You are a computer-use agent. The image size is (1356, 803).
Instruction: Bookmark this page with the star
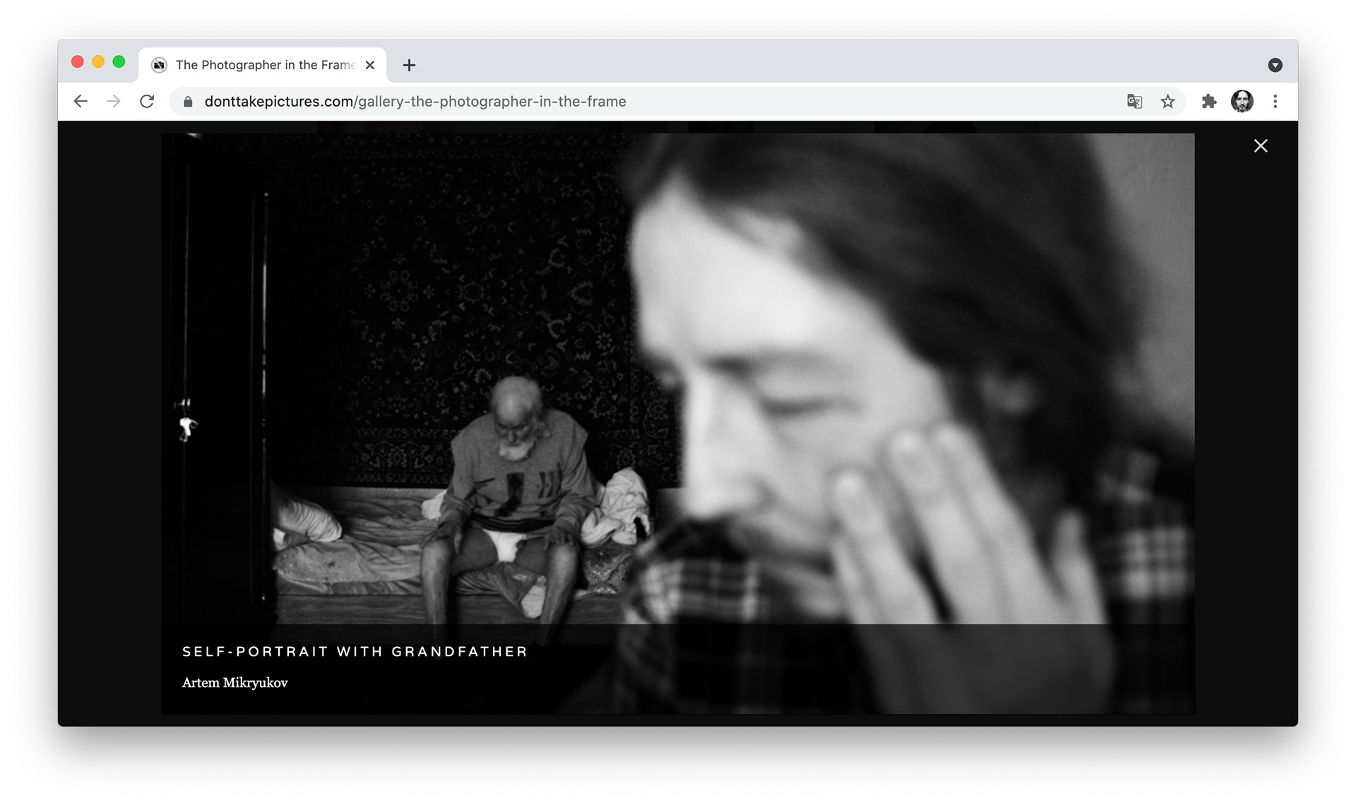[1167, 102]
